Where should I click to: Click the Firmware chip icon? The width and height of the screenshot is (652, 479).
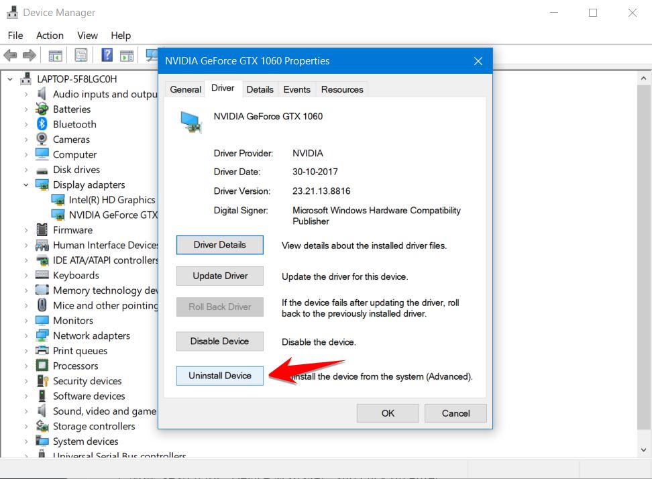(x=42, y=229)
